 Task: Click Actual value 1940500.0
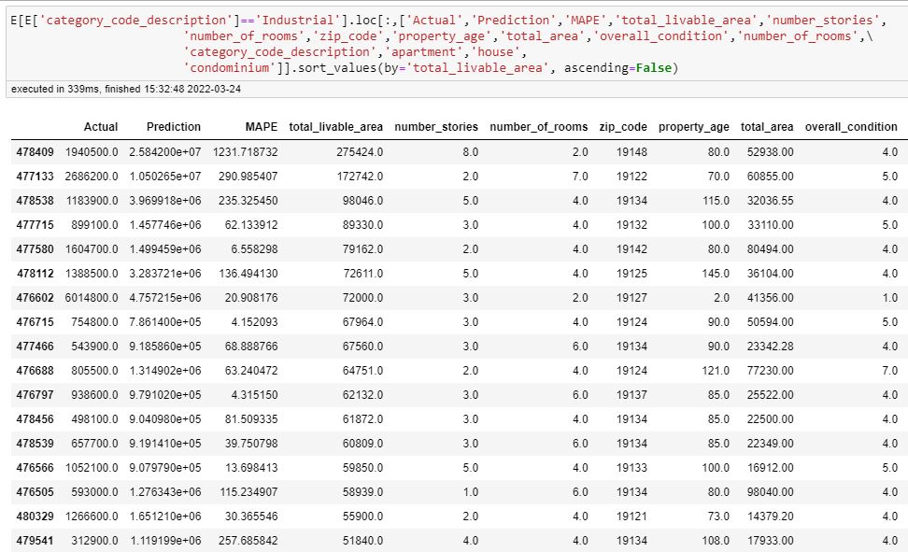92,152
